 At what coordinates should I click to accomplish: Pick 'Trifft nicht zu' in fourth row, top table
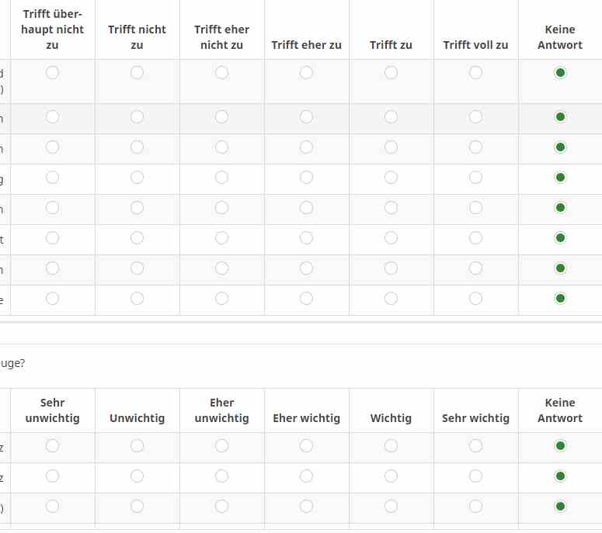coord(137,178)
